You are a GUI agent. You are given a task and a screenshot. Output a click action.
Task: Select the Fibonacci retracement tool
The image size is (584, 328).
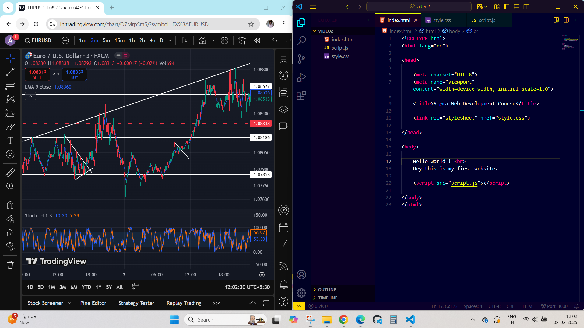coord(10,86)
